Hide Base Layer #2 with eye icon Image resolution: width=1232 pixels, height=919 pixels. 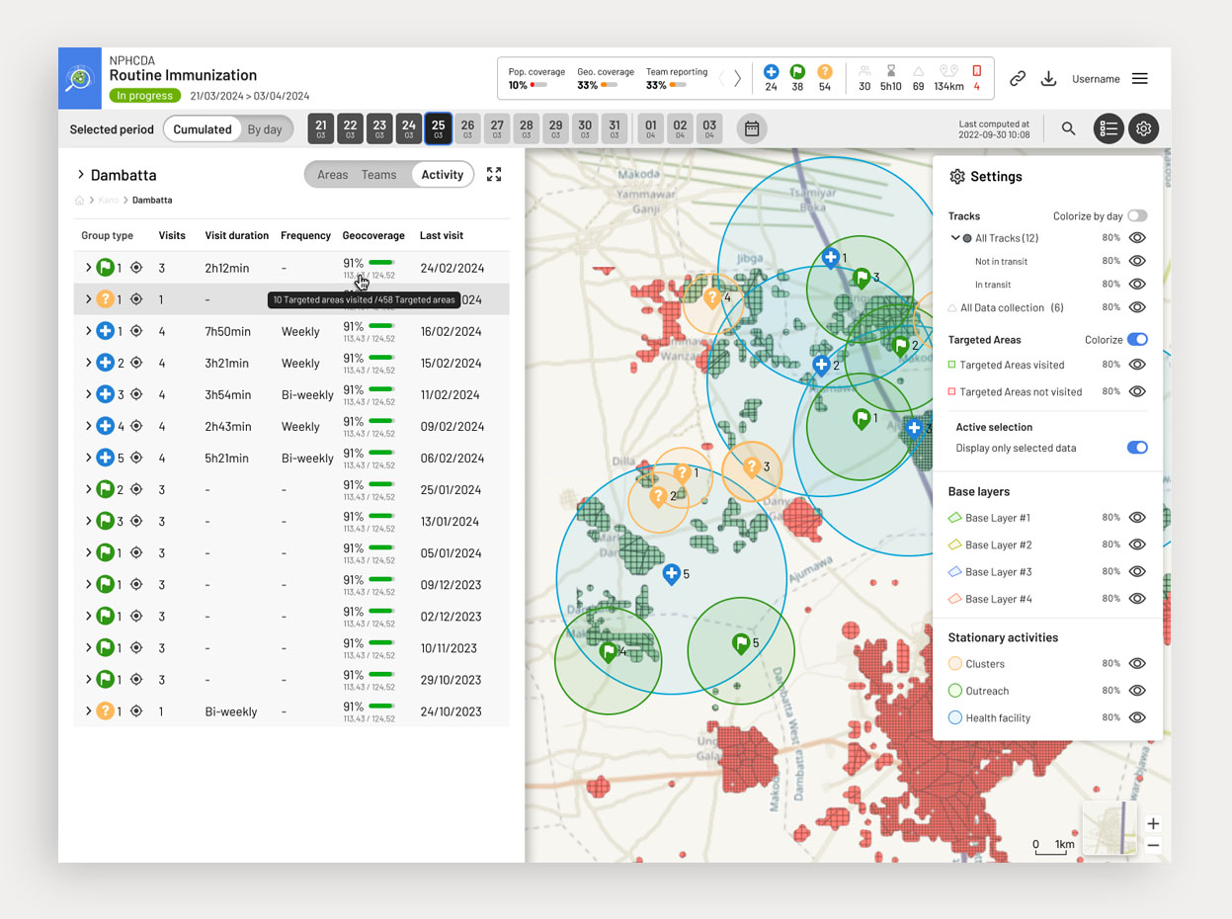1137,544
